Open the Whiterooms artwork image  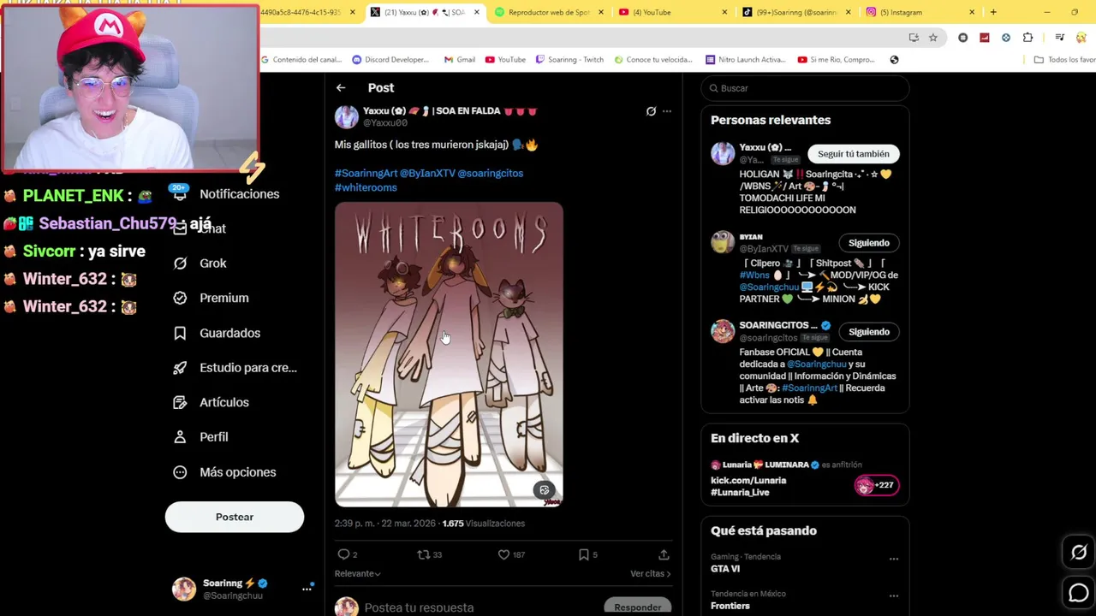(449, 354)
